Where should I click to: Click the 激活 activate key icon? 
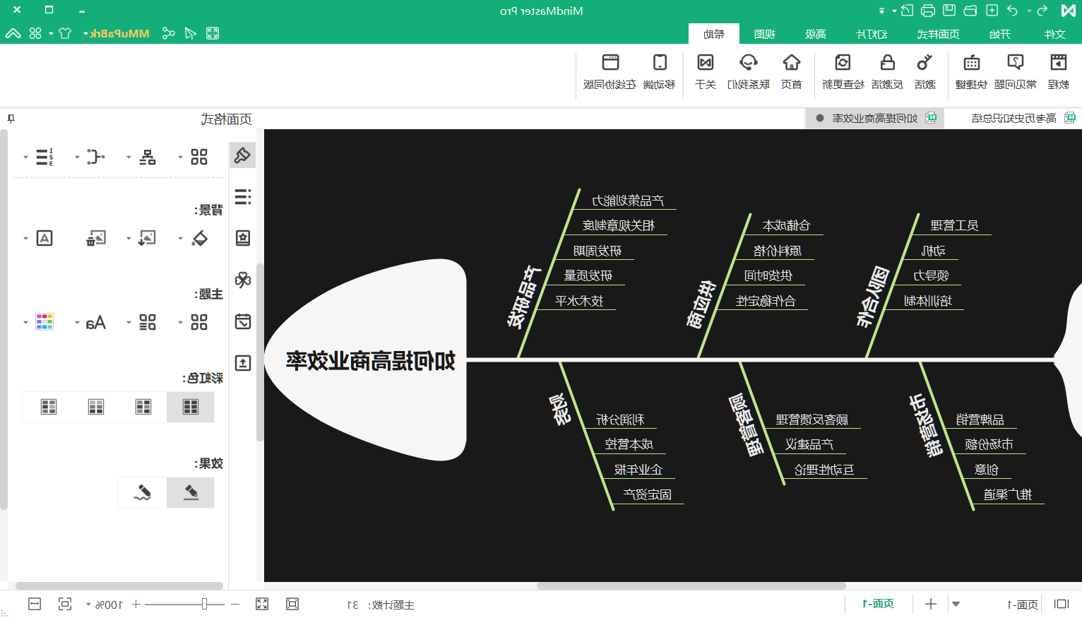click(x=925, y=71)
